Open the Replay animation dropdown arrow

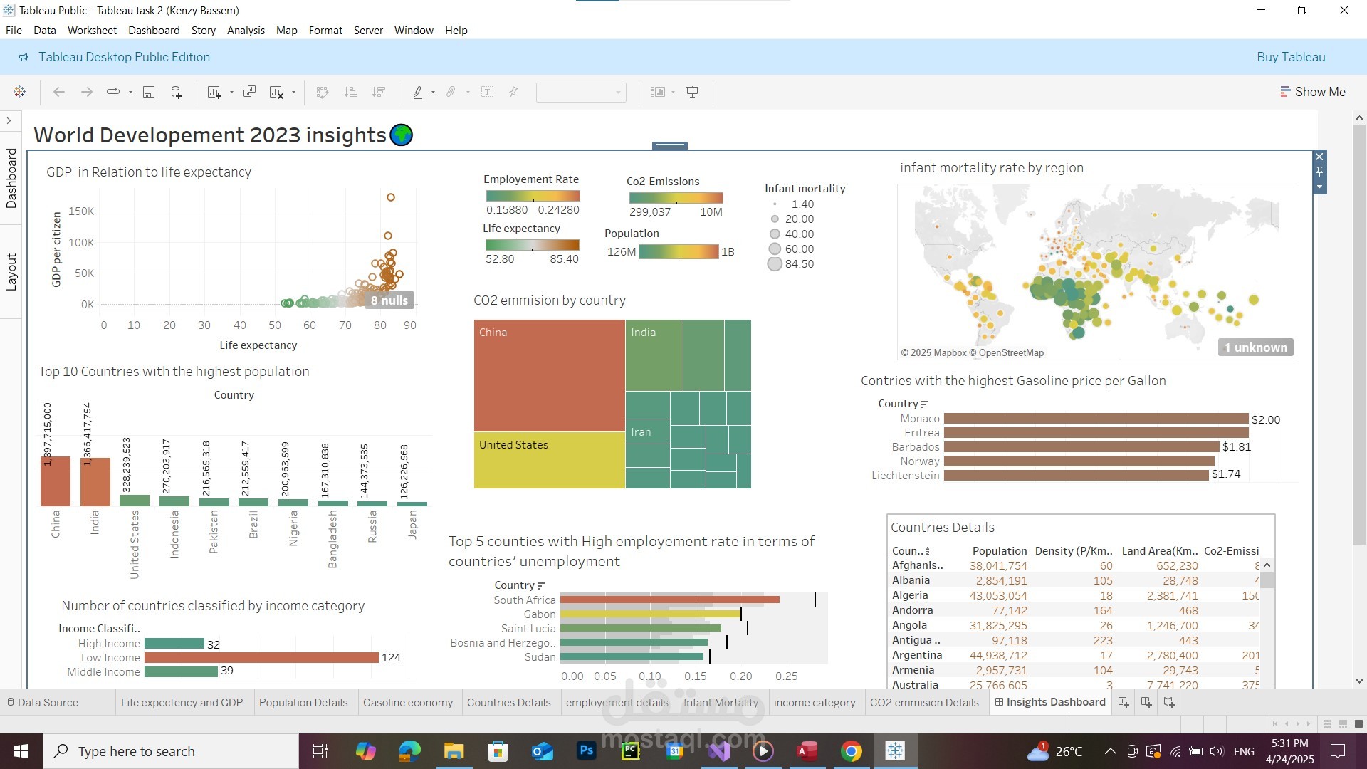tap(130, 92)
